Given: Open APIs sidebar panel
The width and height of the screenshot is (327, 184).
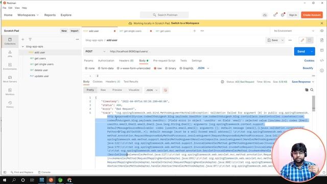Looking at the screenshot, I should (10, 54).
